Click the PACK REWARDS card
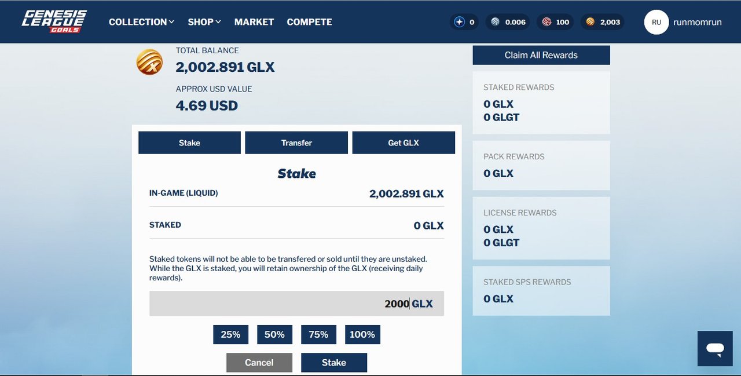The image size is (741, 376). (x=541, y=165)
